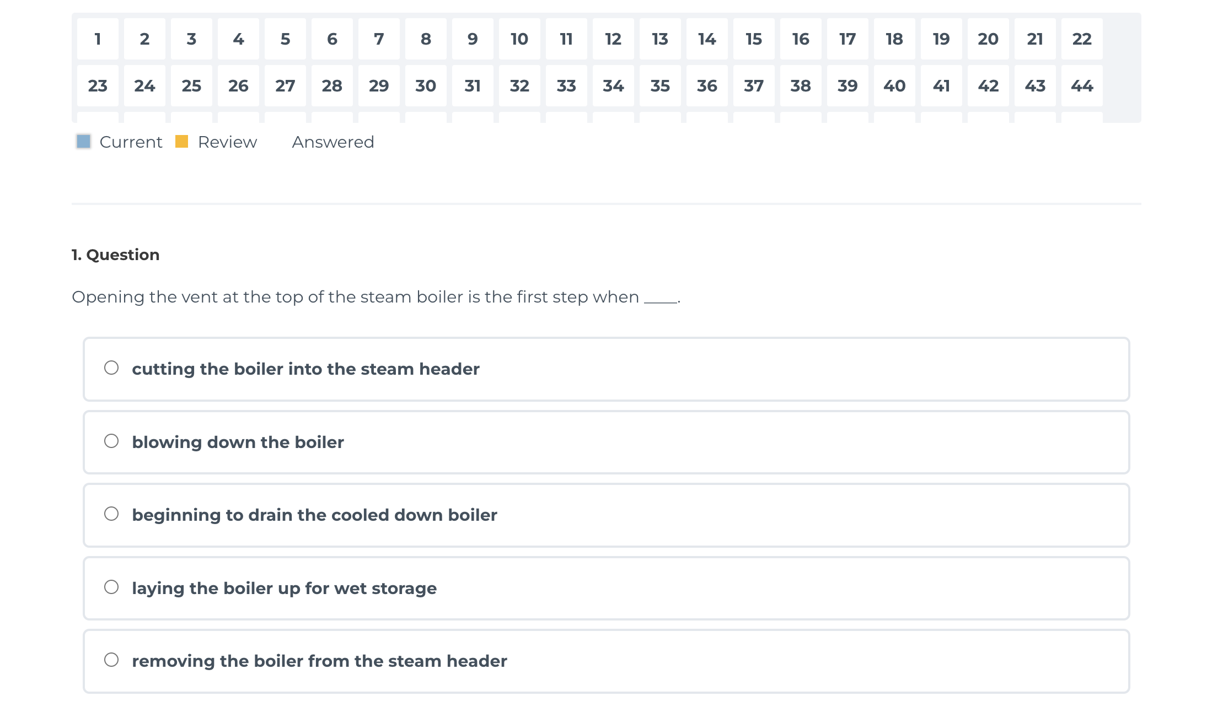Jump to question 5

click(285, 39)
